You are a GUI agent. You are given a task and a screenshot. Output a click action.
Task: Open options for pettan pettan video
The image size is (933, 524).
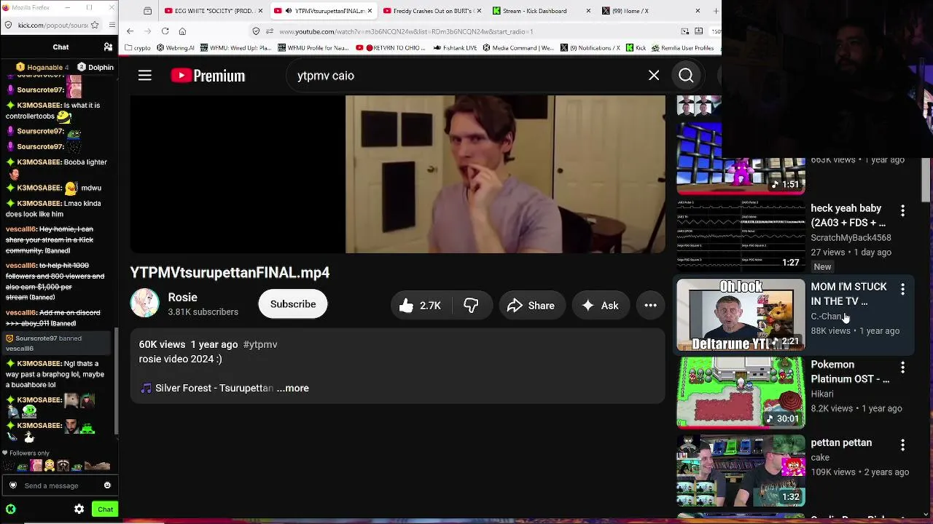point(902,445)
